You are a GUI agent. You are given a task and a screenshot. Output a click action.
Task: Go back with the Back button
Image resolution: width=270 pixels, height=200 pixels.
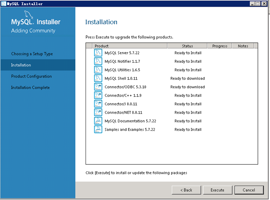[187, 190]
